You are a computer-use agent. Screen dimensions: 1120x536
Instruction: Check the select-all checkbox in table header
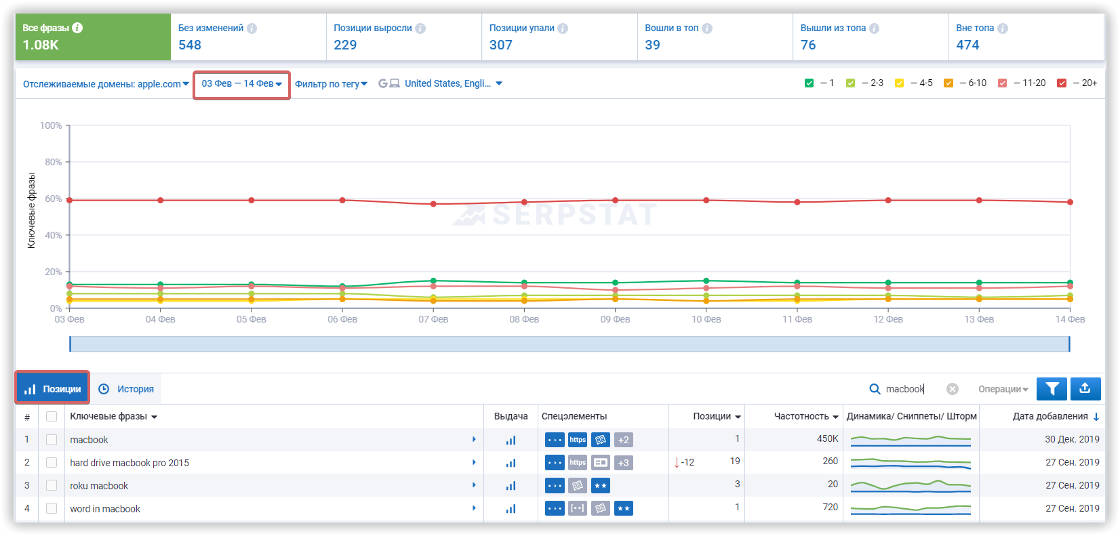(x=52, y=417)
